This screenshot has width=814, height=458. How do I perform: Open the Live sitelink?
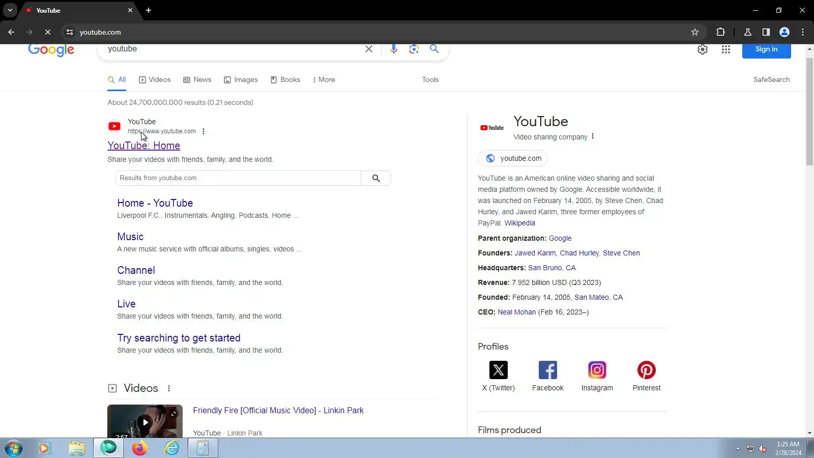click(126, 304)
